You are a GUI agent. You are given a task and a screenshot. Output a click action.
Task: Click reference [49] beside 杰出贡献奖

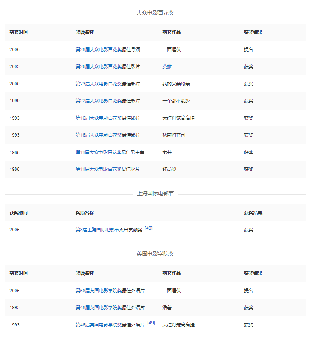pos(148,228)
